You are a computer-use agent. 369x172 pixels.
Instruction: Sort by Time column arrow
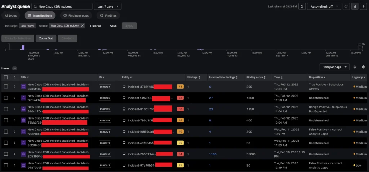pos(282,77)
